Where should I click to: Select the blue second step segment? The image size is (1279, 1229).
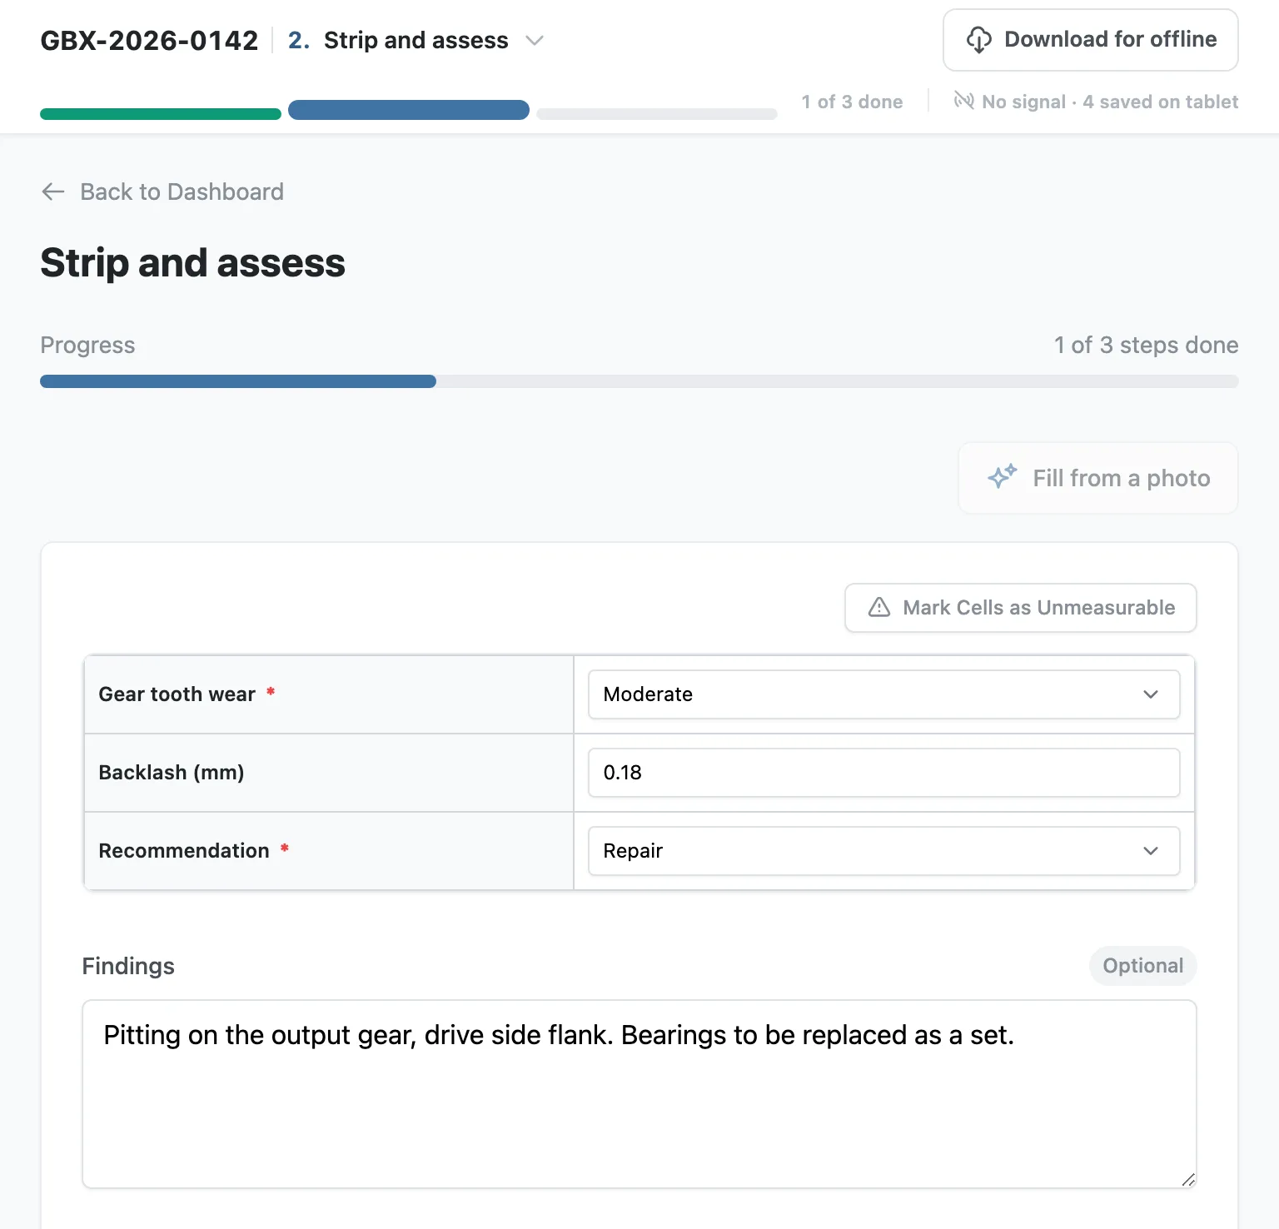(x=409, y=110)
